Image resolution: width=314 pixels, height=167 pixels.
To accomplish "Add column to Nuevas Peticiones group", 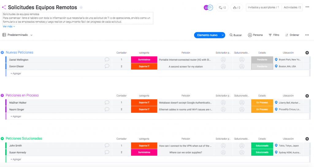I will (307, 53).
